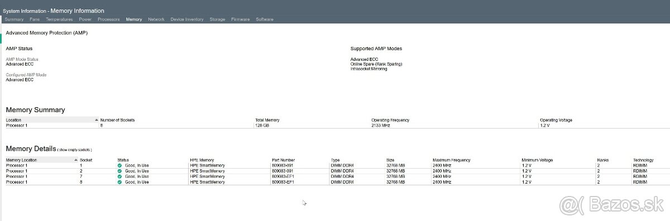The image size is (670, 221).
Task: Sort summary by Operating Voltage header
Action: pyautogui.click(x=556, y=120)
